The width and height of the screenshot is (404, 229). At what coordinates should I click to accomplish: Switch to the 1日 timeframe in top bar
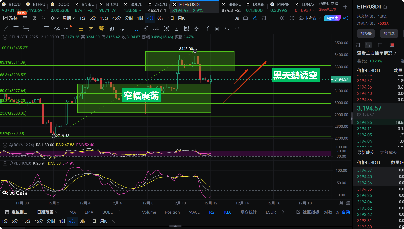click(171, 18)
